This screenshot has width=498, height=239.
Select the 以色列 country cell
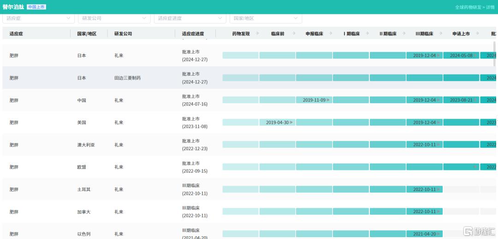84,234
